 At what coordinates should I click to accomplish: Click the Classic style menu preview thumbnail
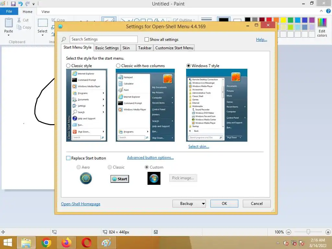point(87,105)
